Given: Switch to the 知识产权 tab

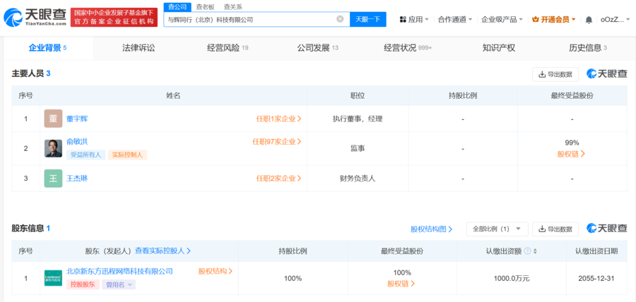Looking at the screenshot, I should [498, 48].
